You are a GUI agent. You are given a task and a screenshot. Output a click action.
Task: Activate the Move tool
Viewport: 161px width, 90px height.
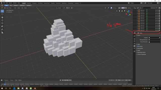pyautogui.click(x=2, y=20)
